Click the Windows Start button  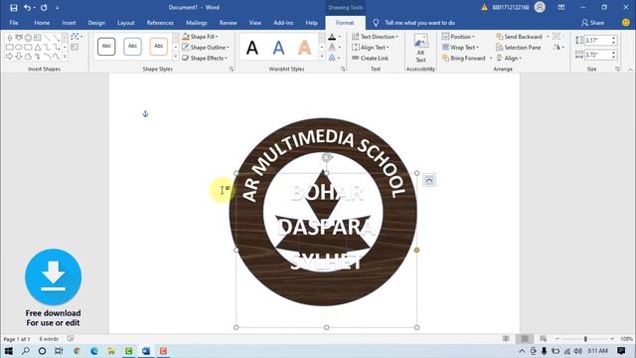[x=8, y=351]
